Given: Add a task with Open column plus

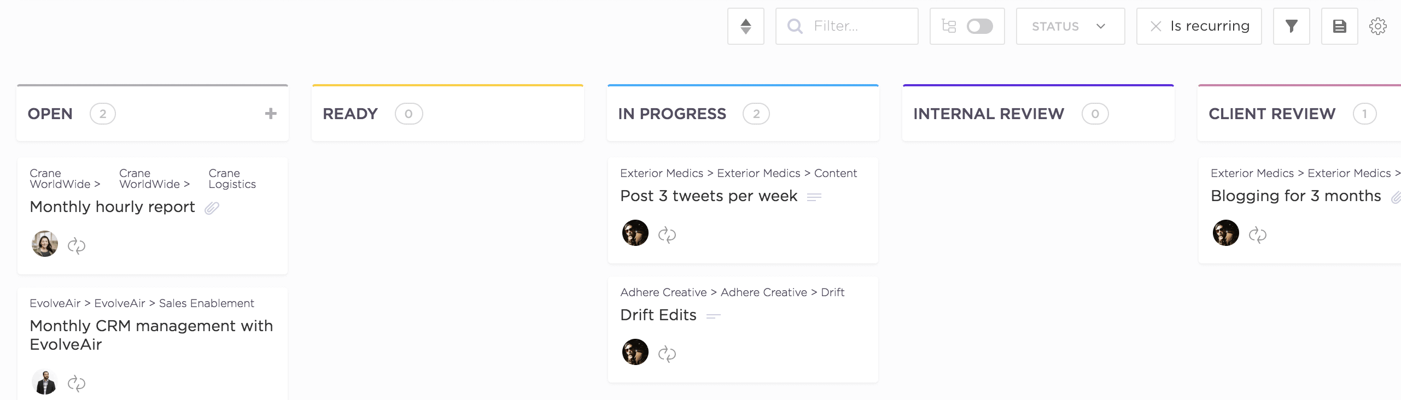Looking at the screenshot, I should pyautogui.click(x=271, y=114).
